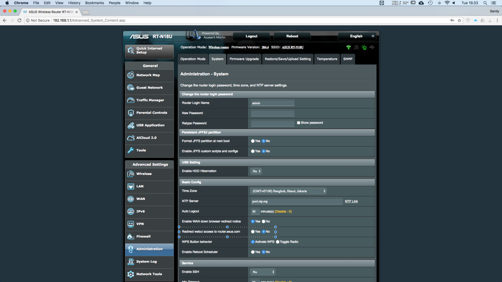Click the NTP Server input field

click(x=296, y=201)
